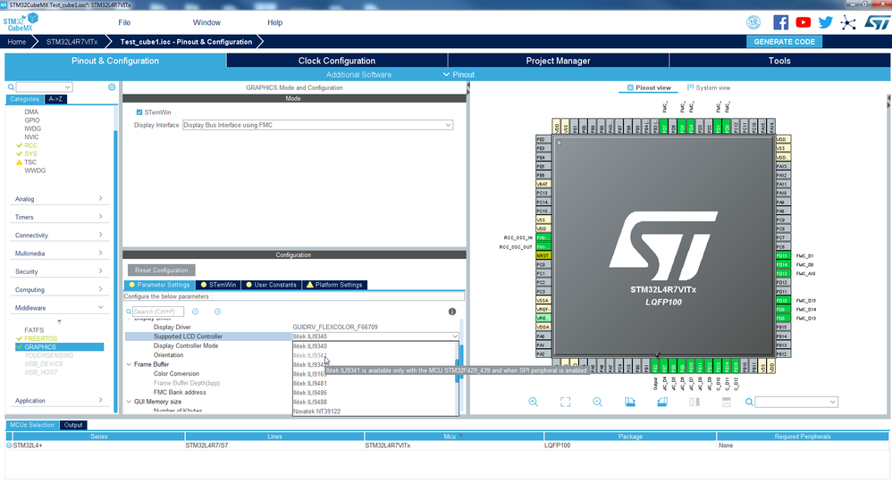Screen dimensions: 892x482
Task: Collapse the Frame Buffer group
Action: 129,364
